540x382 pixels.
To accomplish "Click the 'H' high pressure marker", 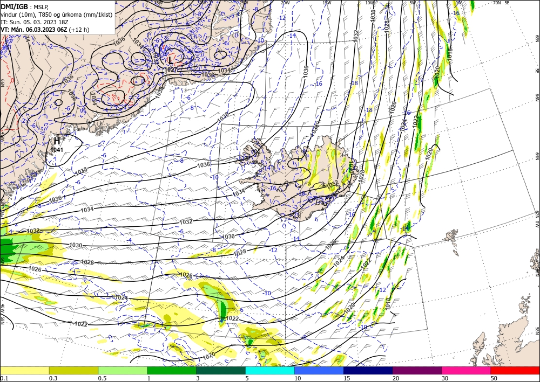I will click(x=57, y=141).
